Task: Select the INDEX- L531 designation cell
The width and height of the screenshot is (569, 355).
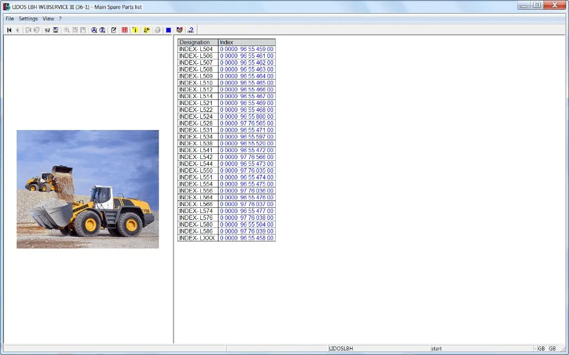Action: pos(198,130)
